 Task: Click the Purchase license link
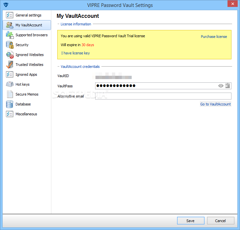tap(214, 37)
